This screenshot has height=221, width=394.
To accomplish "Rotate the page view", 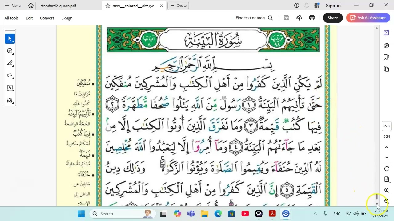I will point(387,169).
